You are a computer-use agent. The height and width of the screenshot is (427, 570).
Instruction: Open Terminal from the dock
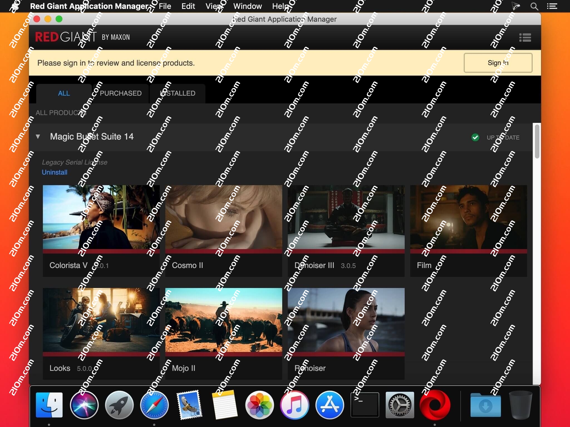365,405
